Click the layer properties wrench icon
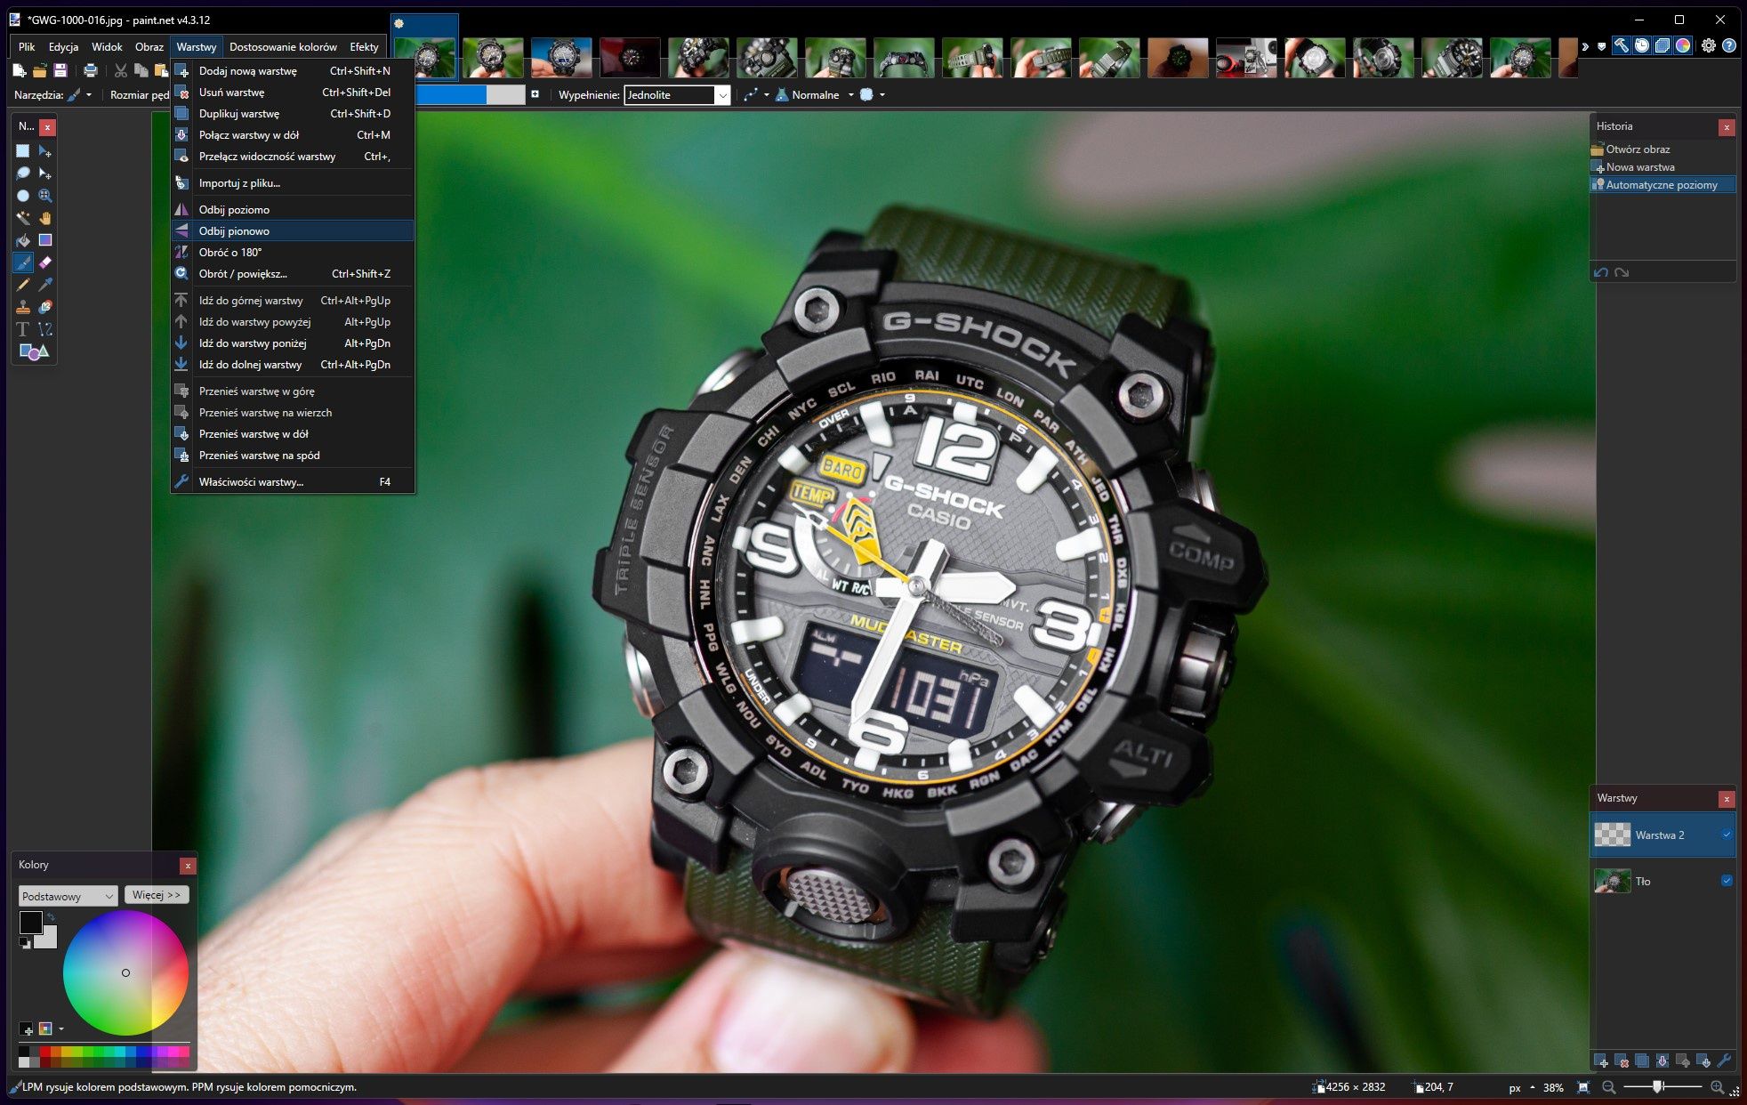 [x=1724, y=1061]
